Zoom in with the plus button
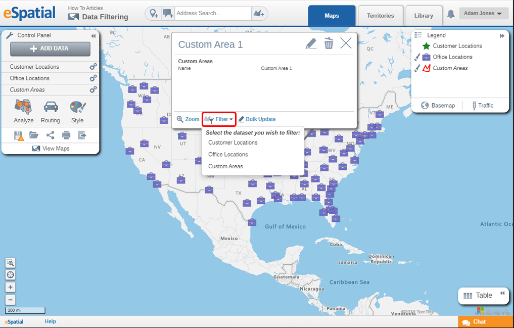The image size is (514, 328). tap(11, 287)
